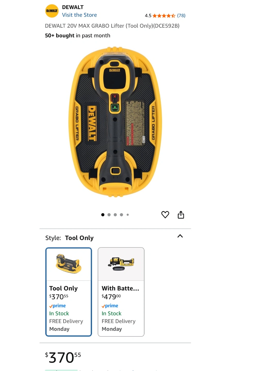Select the Tool Only style option
The height and width of the screenshot is (371, 254).
(69, 292)
